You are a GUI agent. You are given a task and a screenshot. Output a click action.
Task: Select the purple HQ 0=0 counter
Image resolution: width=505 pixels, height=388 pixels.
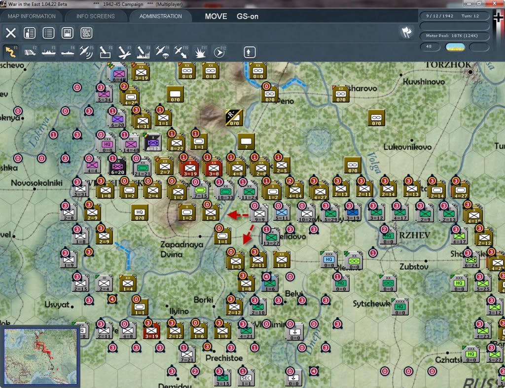tap(107, 144)
